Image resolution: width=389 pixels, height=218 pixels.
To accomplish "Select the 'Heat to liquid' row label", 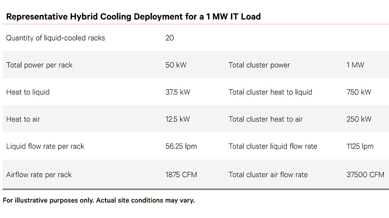I will [28, 92].
